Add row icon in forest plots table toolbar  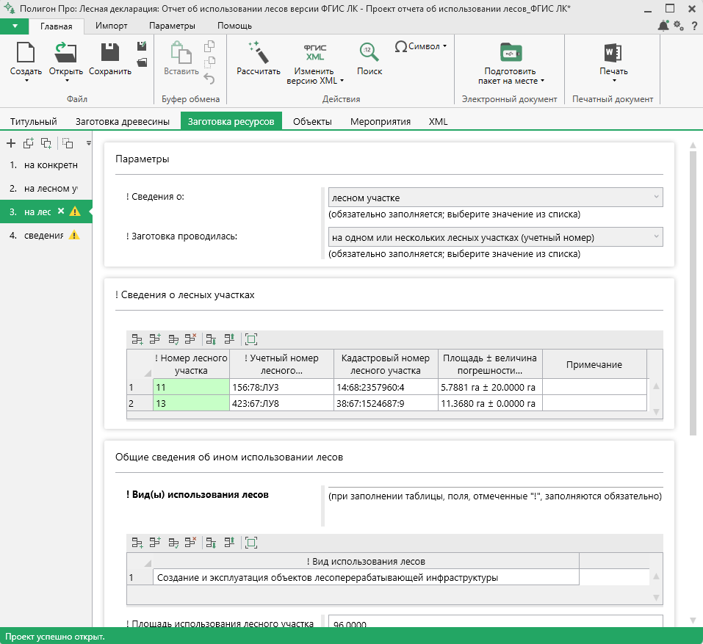pos(137,339)
